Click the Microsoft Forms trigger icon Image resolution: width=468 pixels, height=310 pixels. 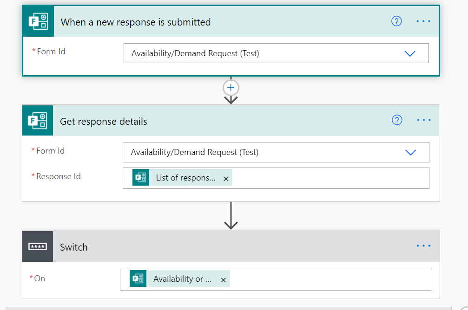pos(38,21)
